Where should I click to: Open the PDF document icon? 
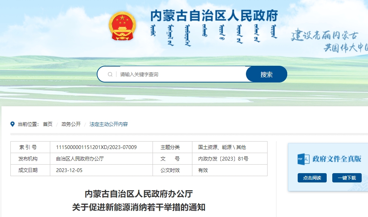click(x=303, y=159)
